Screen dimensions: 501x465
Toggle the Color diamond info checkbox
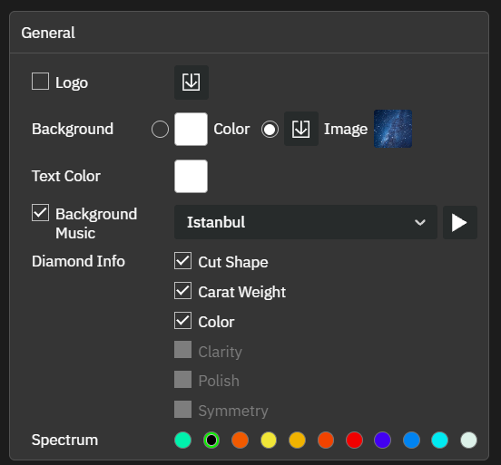182,321
